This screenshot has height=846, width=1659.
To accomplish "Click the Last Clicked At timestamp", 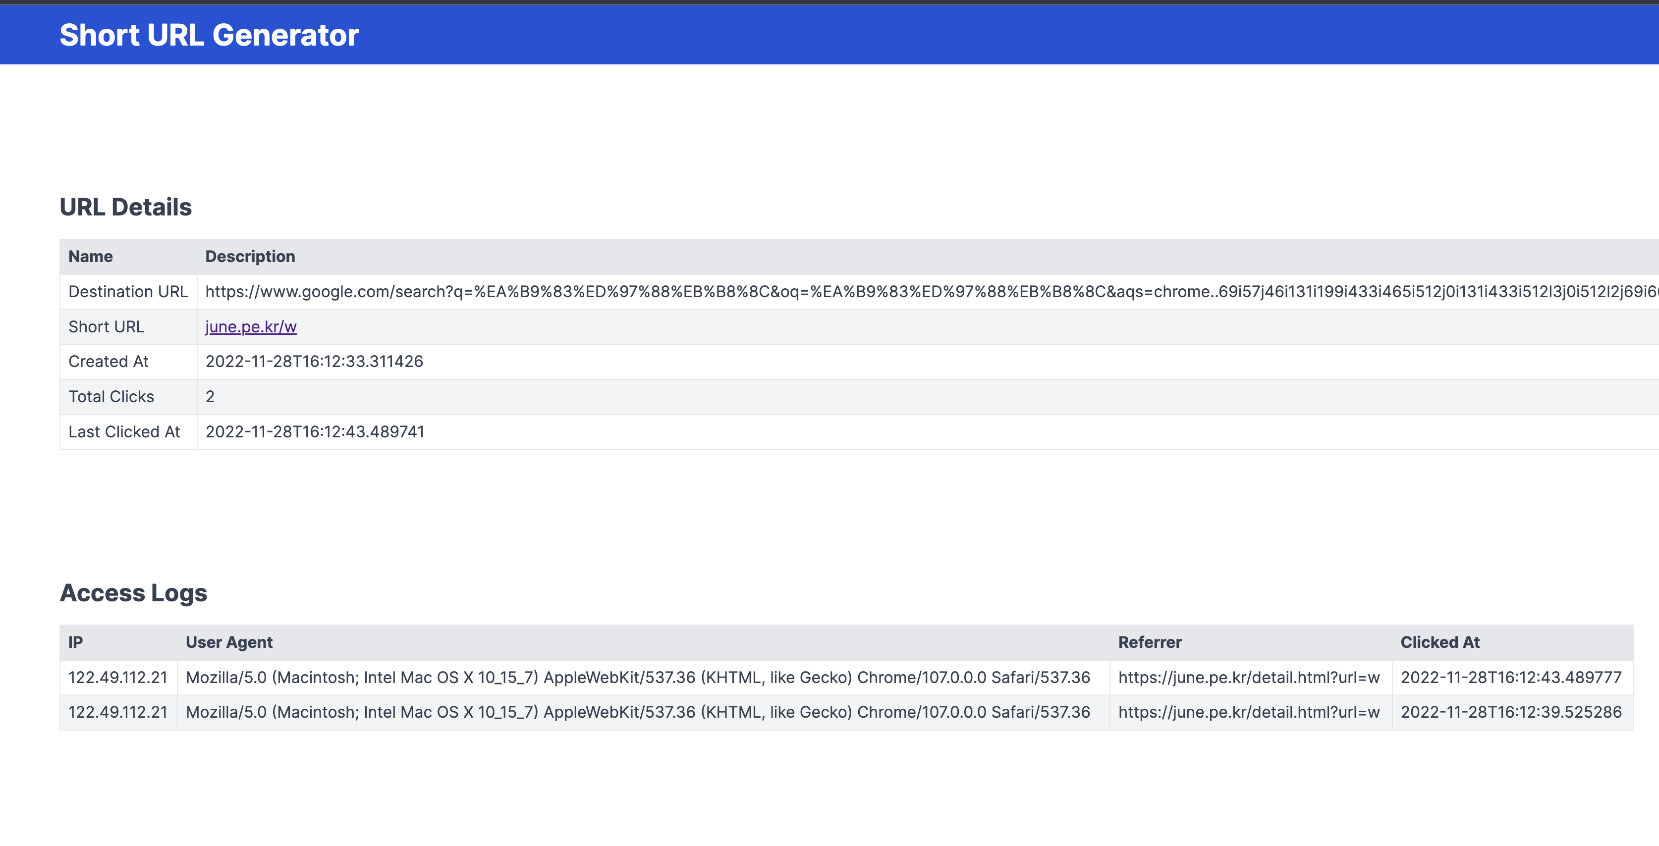I will pos(314,431).
